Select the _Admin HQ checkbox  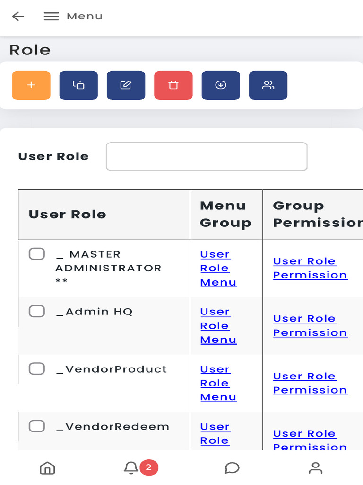coord(37,311)
